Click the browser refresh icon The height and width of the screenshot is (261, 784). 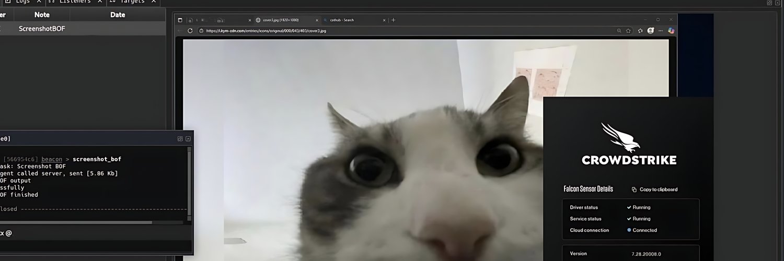click(190, 31)
